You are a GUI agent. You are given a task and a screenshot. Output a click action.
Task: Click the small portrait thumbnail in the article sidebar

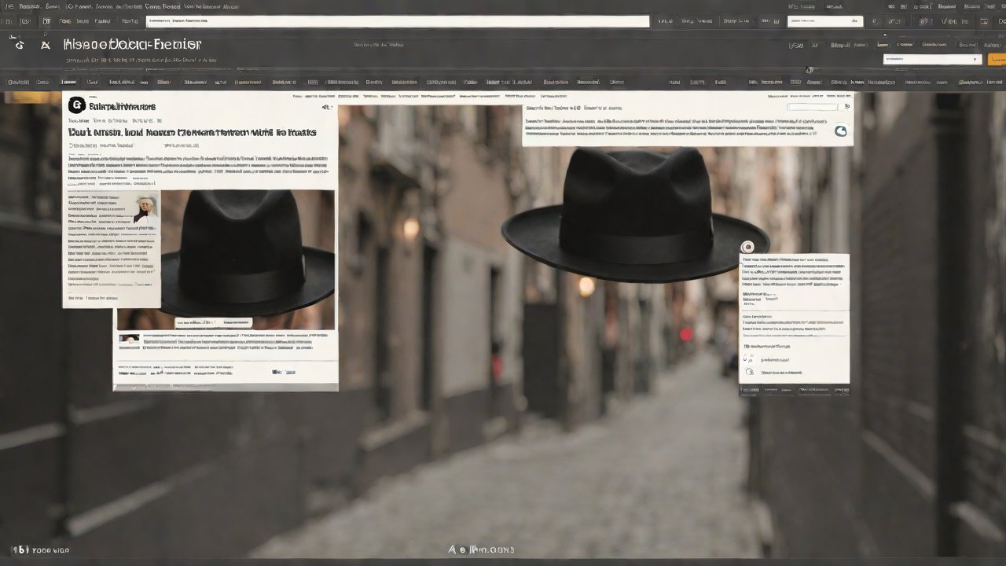click(x=145, y=208)
